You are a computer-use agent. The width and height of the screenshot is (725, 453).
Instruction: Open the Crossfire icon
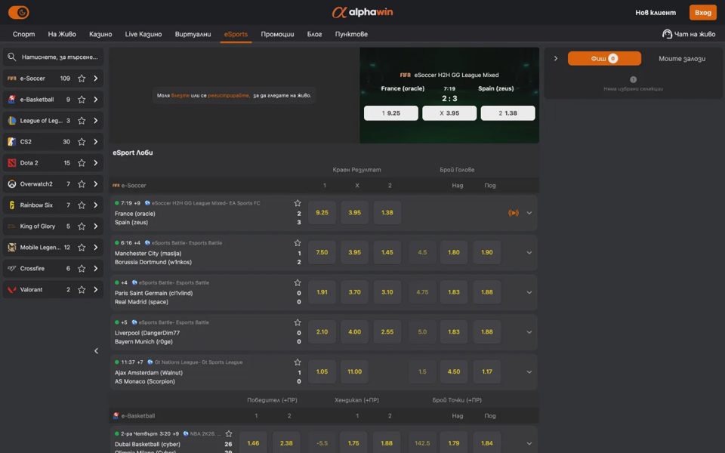pyautogui.click(x=12, y=269)
